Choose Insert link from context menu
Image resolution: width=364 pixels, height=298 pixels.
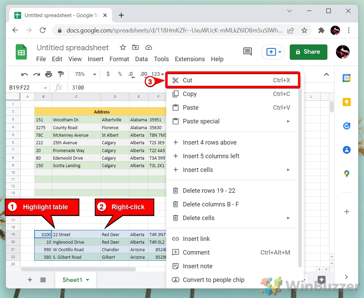232,239
